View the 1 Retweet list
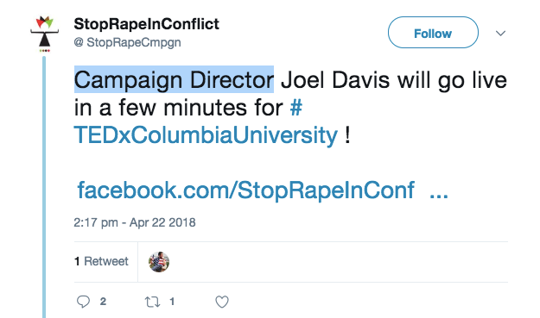Image resolution: width=540 pixels, height=318 pixels. coord(101,261)
